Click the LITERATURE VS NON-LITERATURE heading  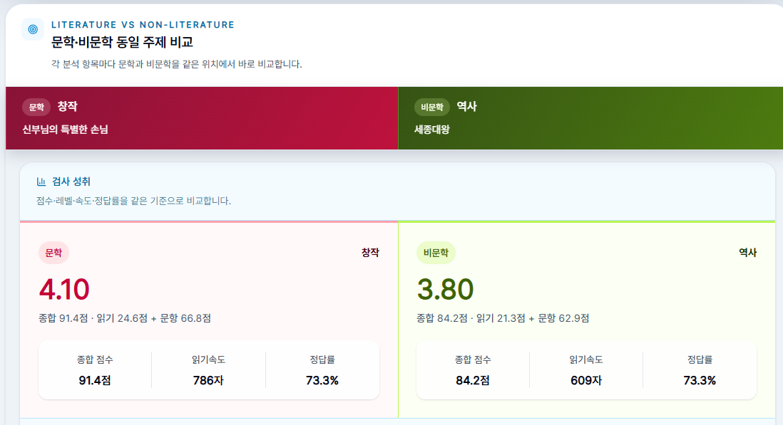pos(143,25)
